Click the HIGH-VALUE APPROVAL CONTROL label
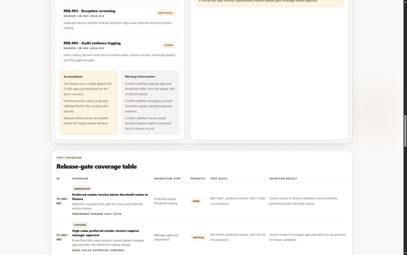Image resolution: width=407 pixels, height=255 pixels. (98, 250)
